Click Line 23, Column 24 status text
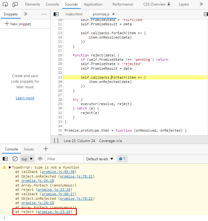The height and width of the screenshot is (221, 208). click(x=79, y=141)
